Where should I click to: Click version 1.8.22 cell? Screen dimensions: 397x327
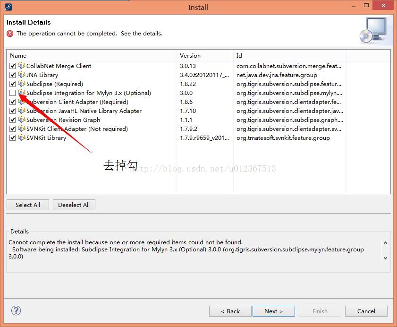coord(188,84)
